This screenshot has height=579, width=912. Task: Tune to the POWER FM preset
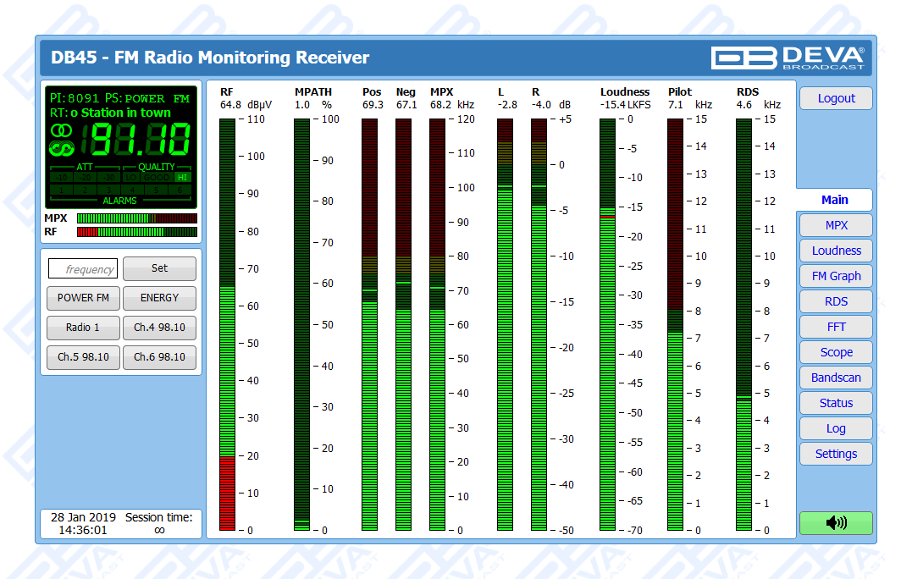[83, 298]
